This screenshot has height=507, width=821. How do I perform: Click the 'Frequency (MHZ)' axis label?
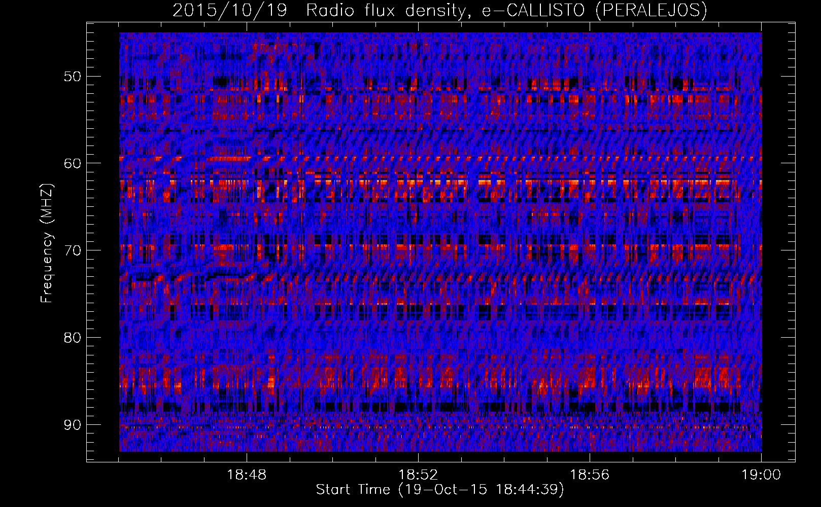(46, 243)
